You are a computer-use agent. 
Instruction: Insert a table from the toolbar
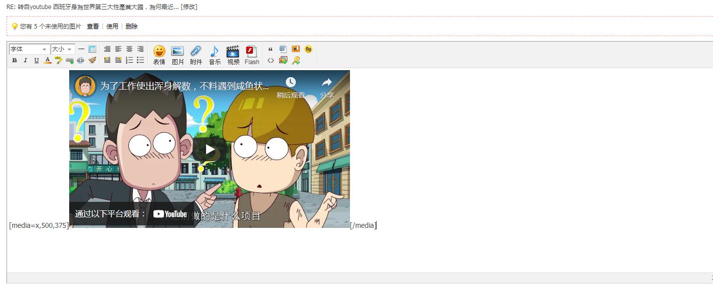click(x=92, y=49)
